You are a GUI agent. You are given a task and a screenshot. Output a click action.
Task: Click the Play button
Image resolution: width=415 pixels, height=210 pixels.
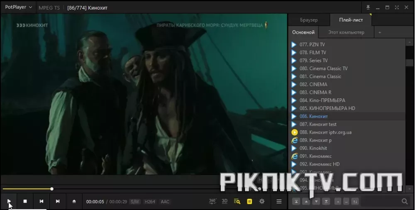[9, 201]
